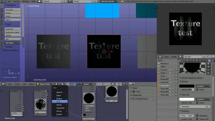Screen dimensions: 215x121
Task: Click the Delete button in tool shelf
Action: 13,35
